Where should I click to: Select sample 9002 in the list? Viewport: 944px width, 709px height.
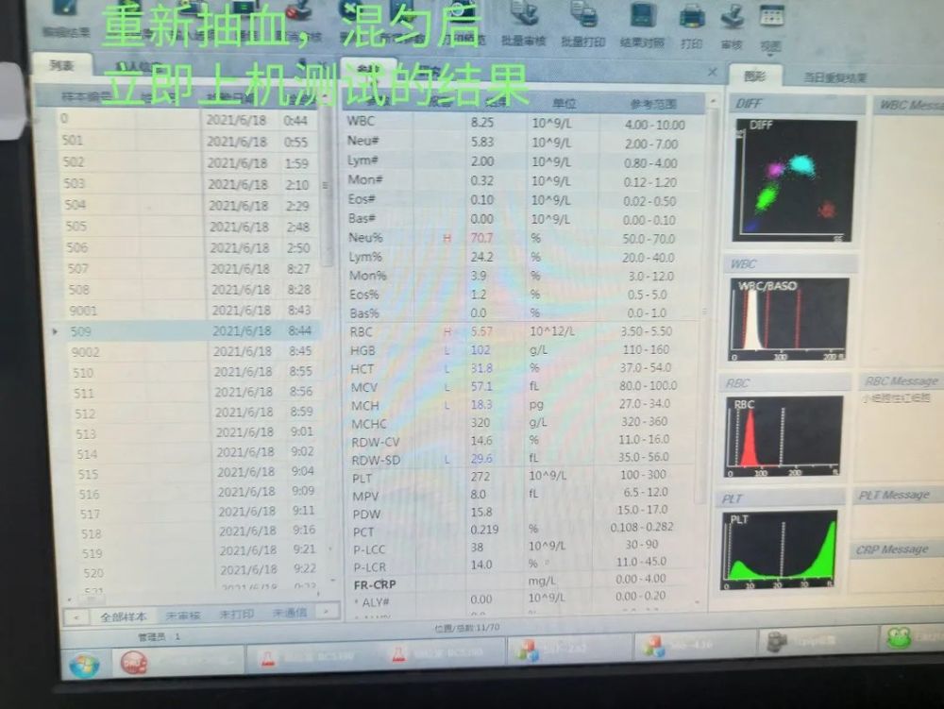coord(195,351)
